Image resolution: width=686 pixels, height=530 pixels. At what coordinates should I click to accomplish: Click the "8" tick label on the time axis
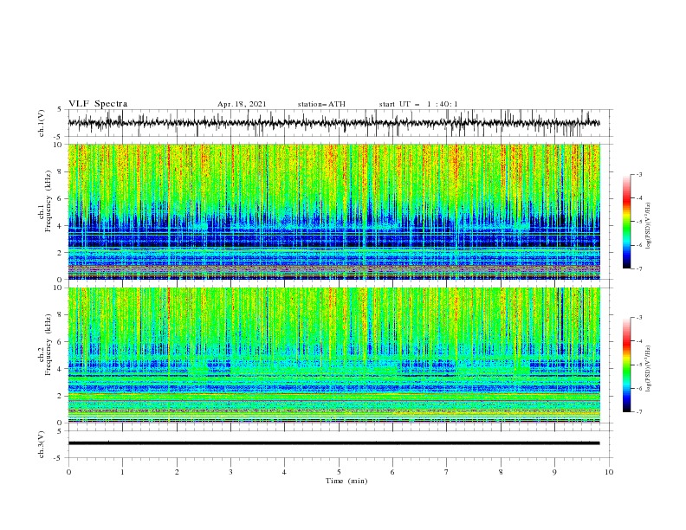501,472
